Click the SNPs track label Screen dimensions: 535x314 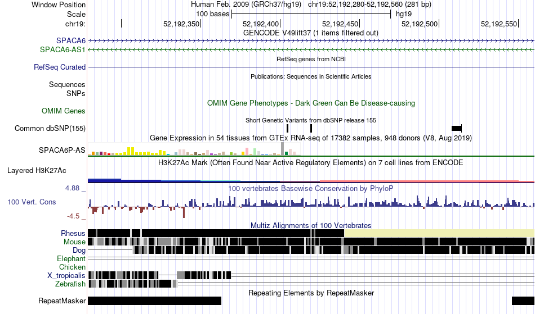(76, 93)
